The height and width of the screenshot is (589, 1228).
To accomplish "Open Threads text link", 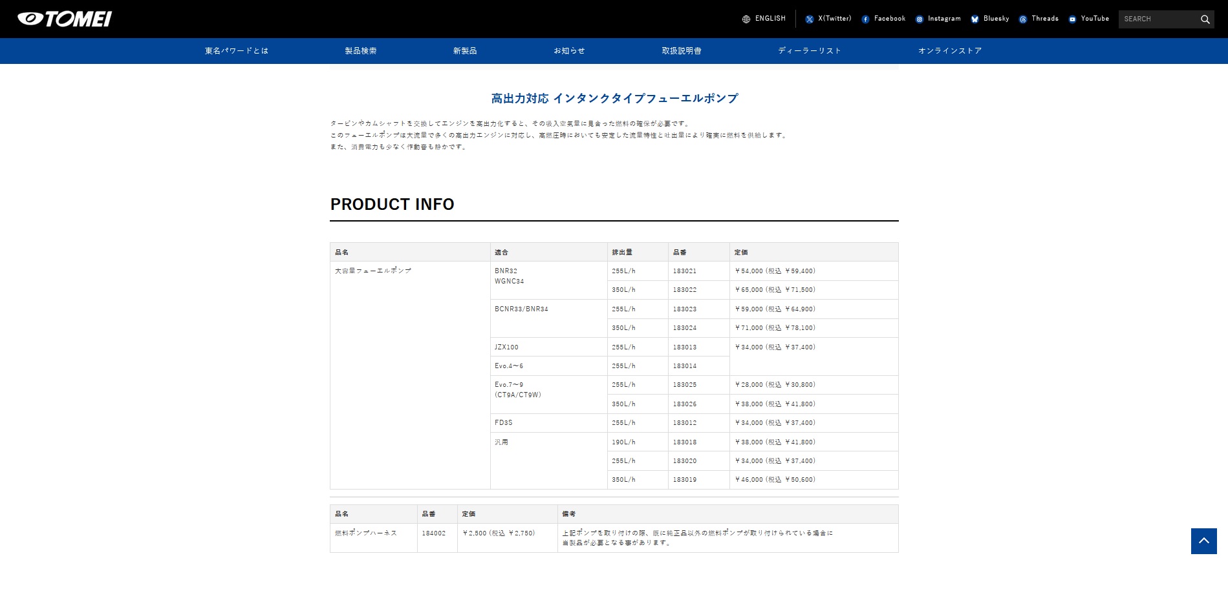I will pos(1045,19).
